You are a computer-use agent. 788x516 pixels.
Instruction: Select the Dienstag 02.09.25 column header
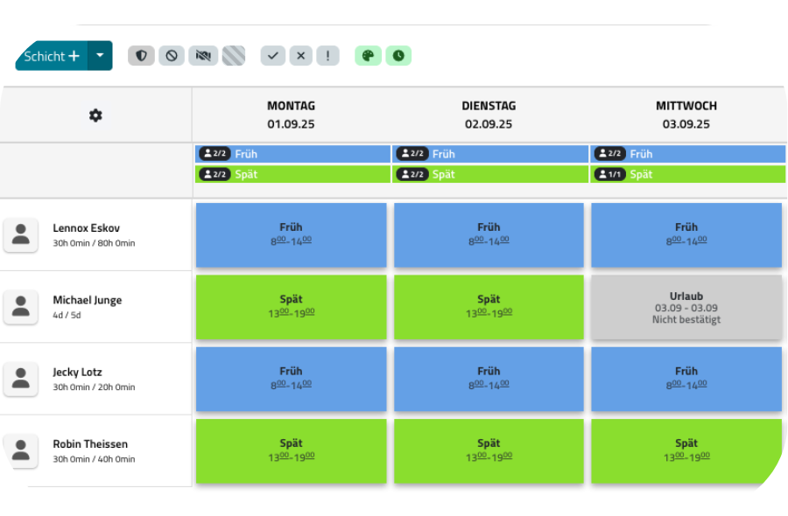[489, 115]
